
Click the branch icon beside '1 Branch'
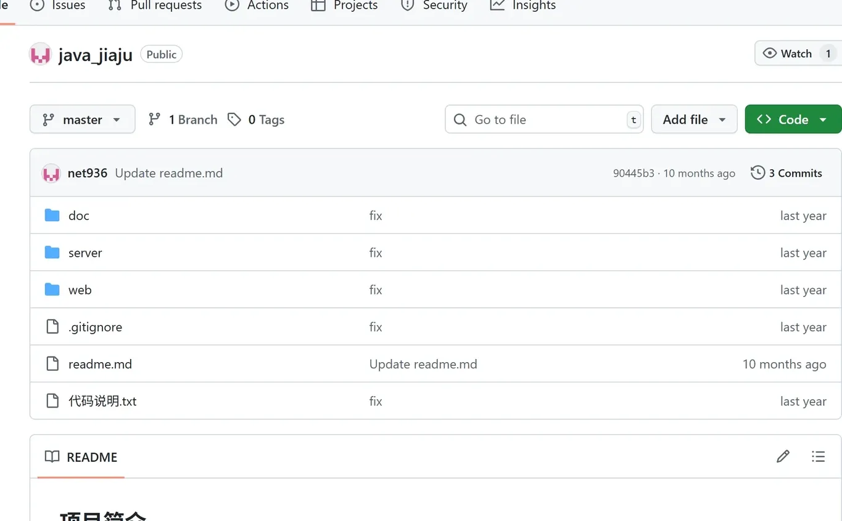[154, 119]
